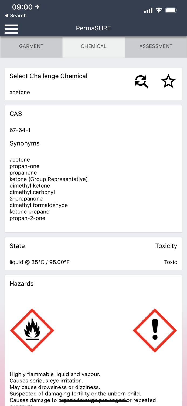Tap the home indicator bar
This screenshot has height=406, width=187.
click(93, 401)
